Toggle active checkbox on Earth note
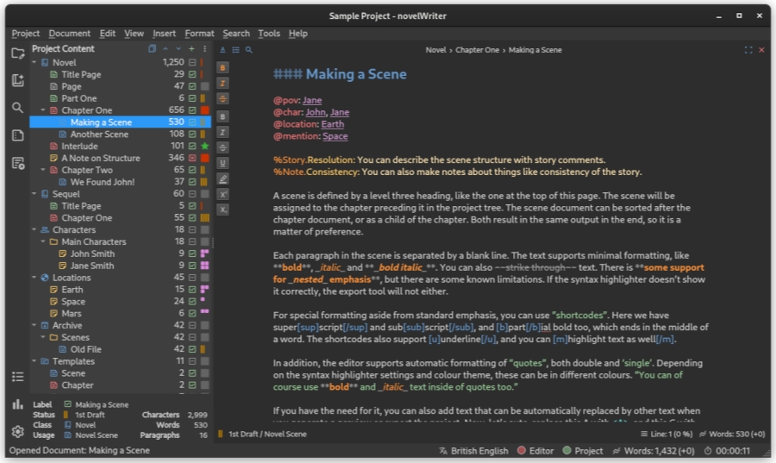This screenshot has width=776, height=463. (192, 291)
